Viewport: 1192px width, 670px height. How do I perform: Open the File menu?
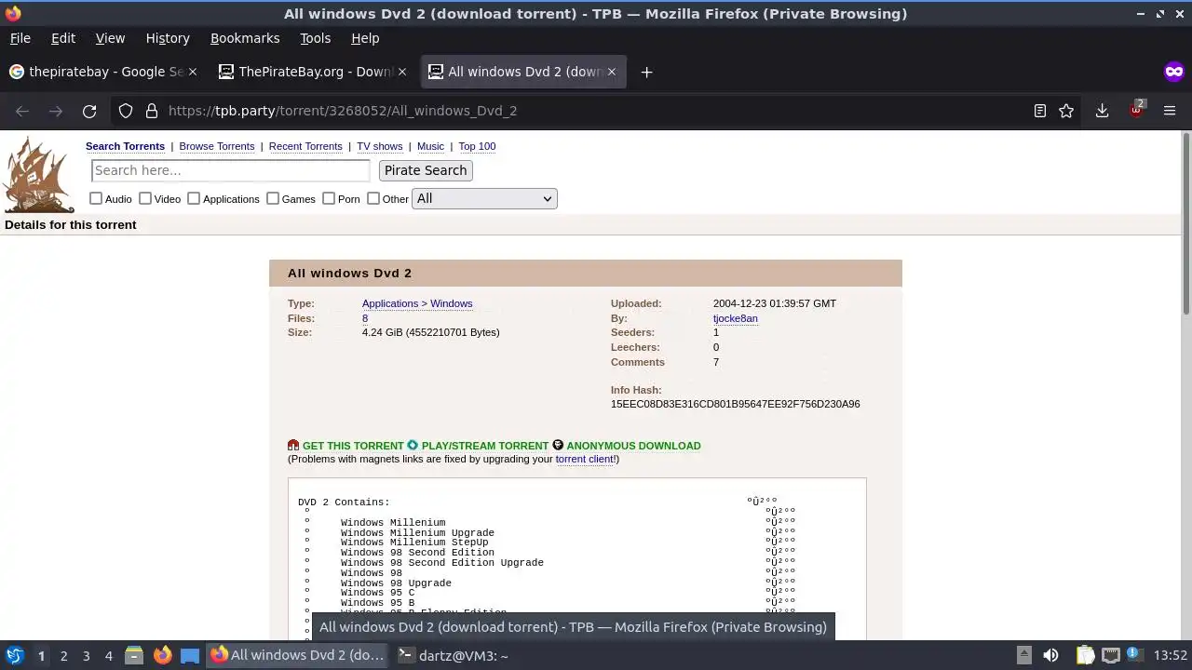tap(20, 38)
